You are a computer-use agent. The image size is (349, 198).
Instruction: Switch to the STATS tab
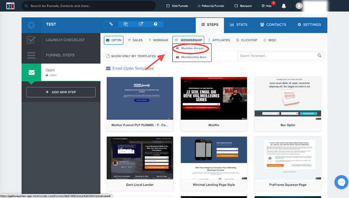click(x=238, y=25)
